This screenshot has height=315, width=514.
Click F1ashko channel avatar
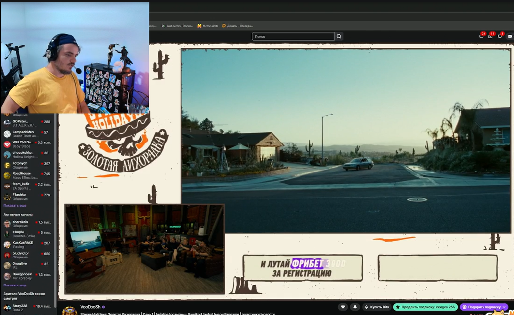(x=7, y=197)
